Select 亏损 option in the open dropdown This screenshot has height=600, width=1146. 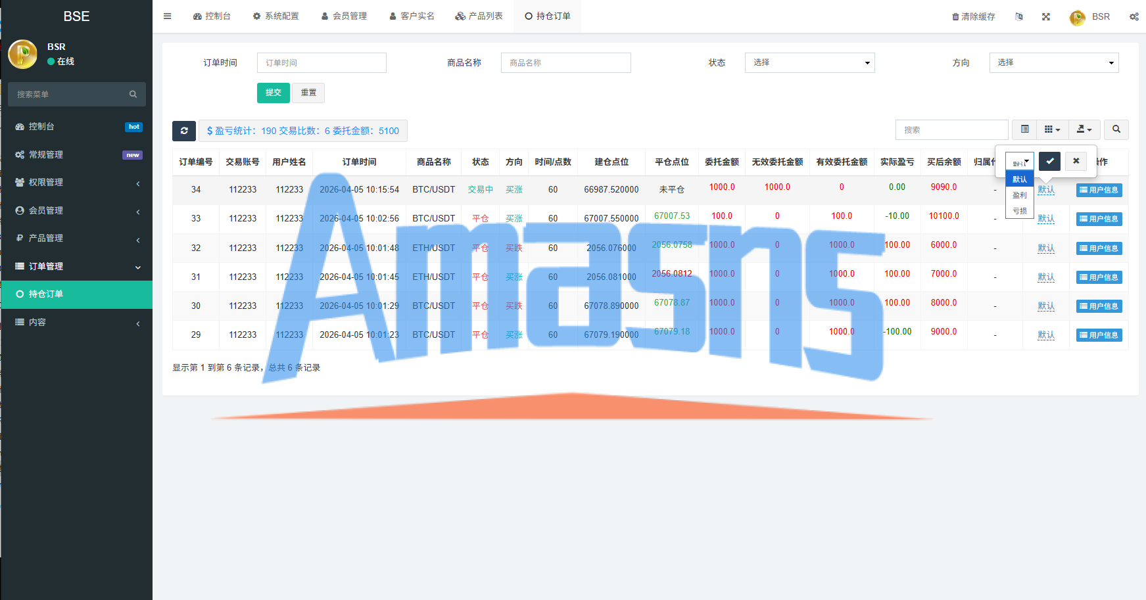1020,211
